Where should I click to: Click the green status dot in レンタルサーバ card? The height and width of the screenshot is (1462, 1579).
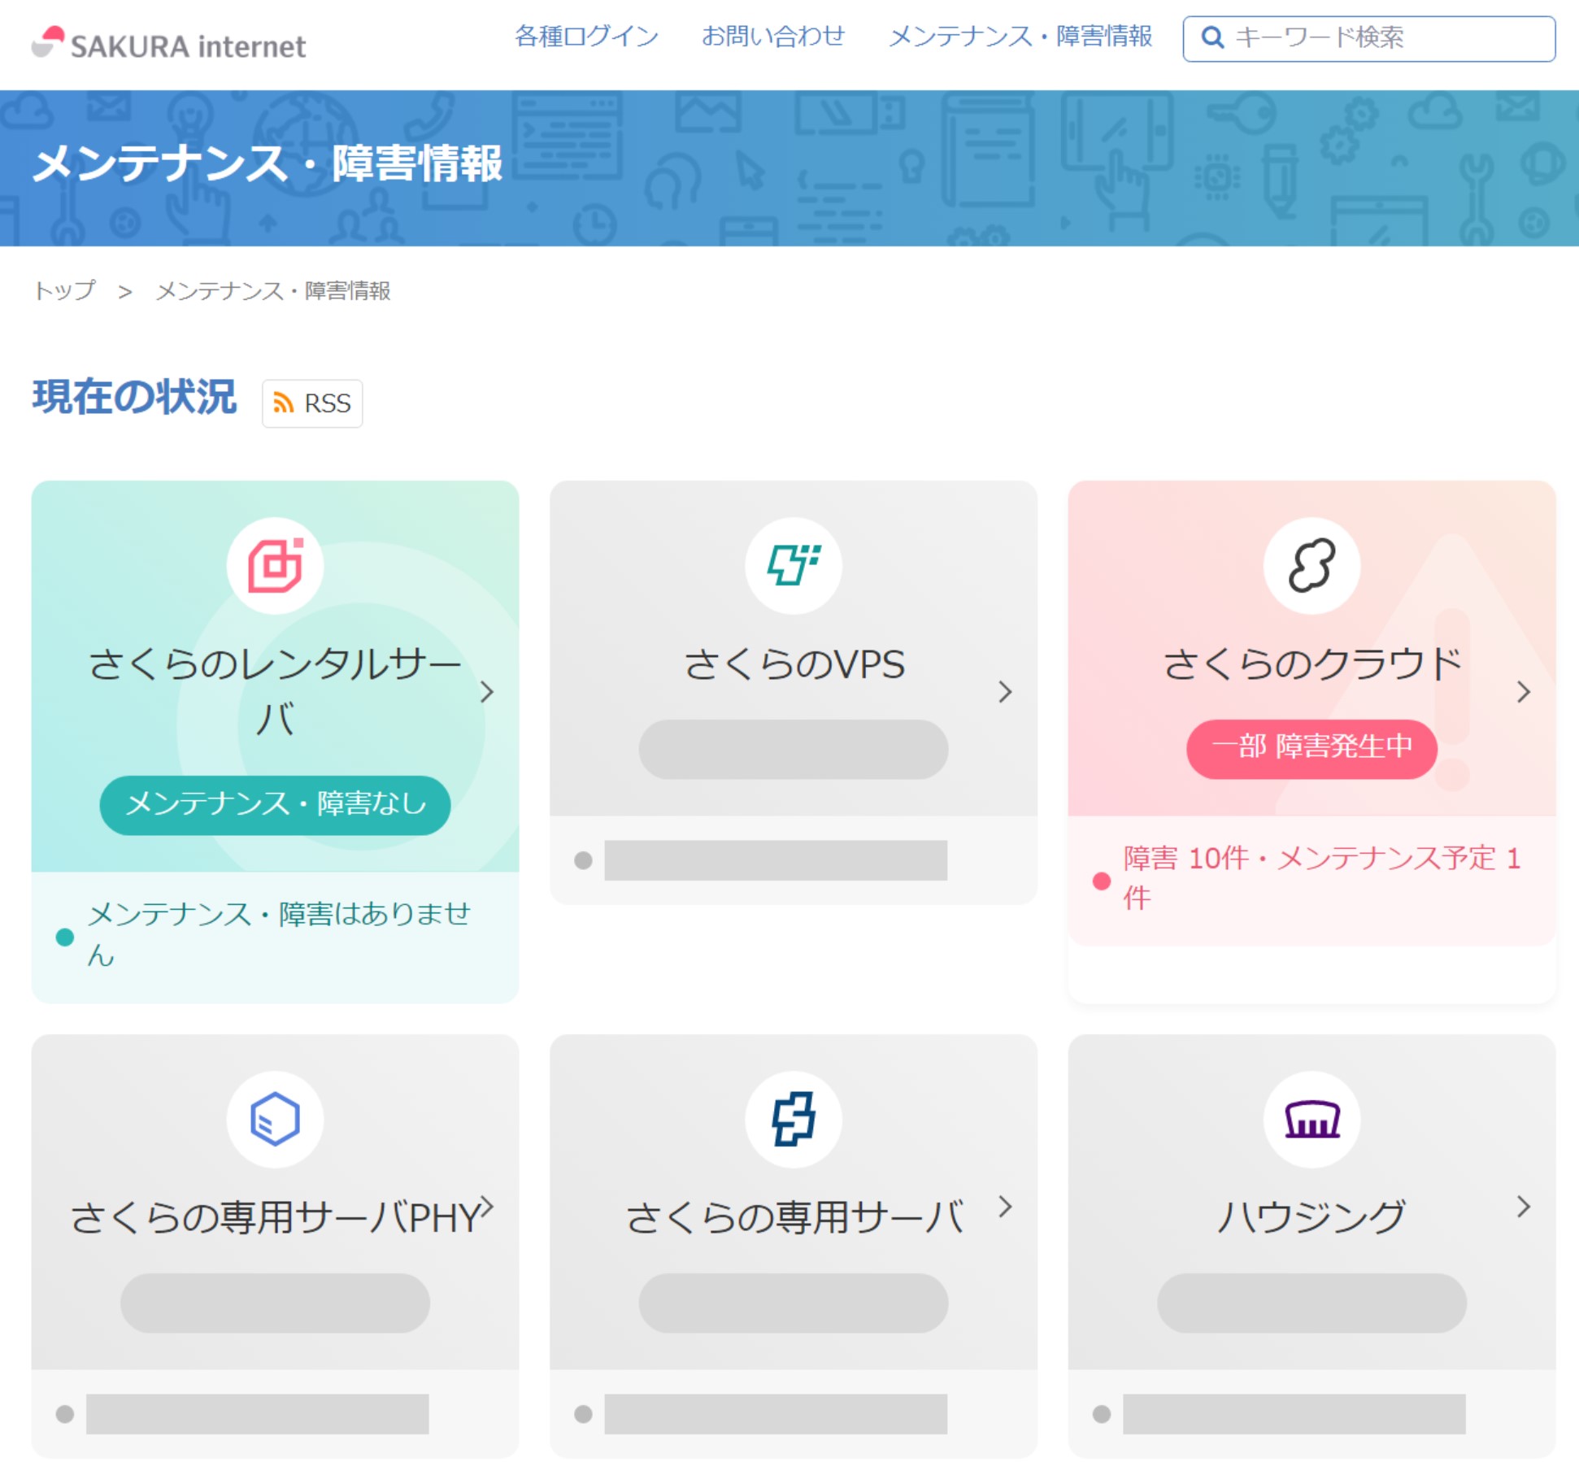pyautogui.click(x=65, y=937)
